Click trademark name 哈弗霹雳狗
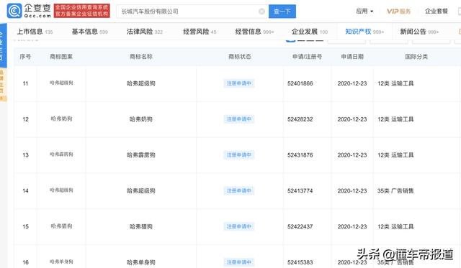Image resolution: width=461 pixels, height=268 pixels. (x=141, y=155)
